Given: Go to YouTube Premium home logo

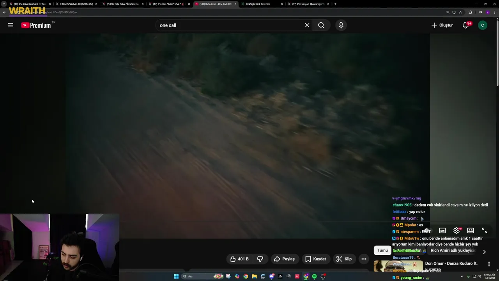Looking at the screenshot, I should click(36, 25).
